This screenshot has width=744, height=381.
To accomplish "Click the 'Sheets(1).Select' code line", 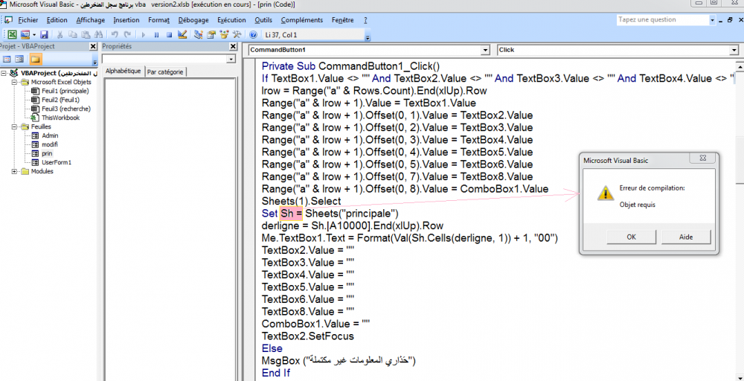I will (301, 201).
